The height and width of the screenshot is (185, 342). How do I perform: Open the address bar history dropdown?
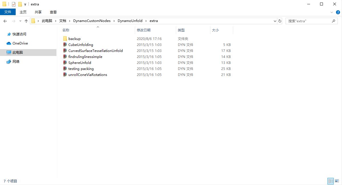[x=275, y=21]
